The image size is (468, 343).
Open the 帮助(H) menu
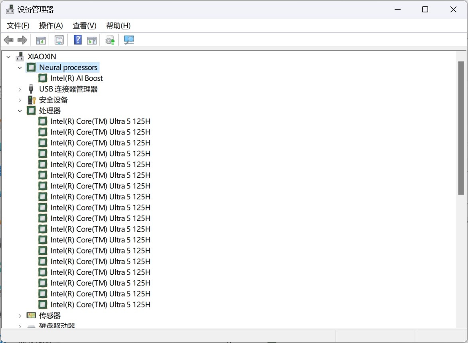pos(118,26)
